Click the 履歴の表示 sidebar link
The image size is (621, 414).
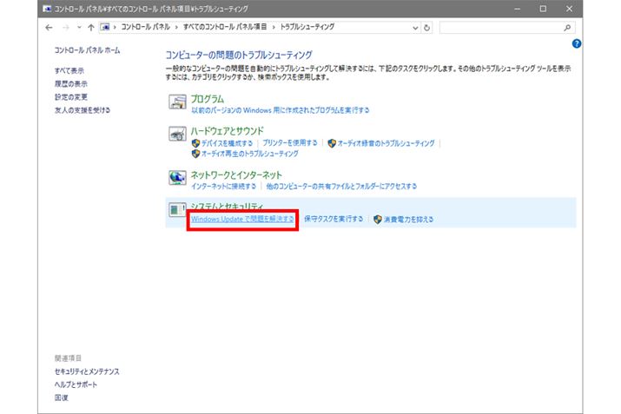click(70, 83)
